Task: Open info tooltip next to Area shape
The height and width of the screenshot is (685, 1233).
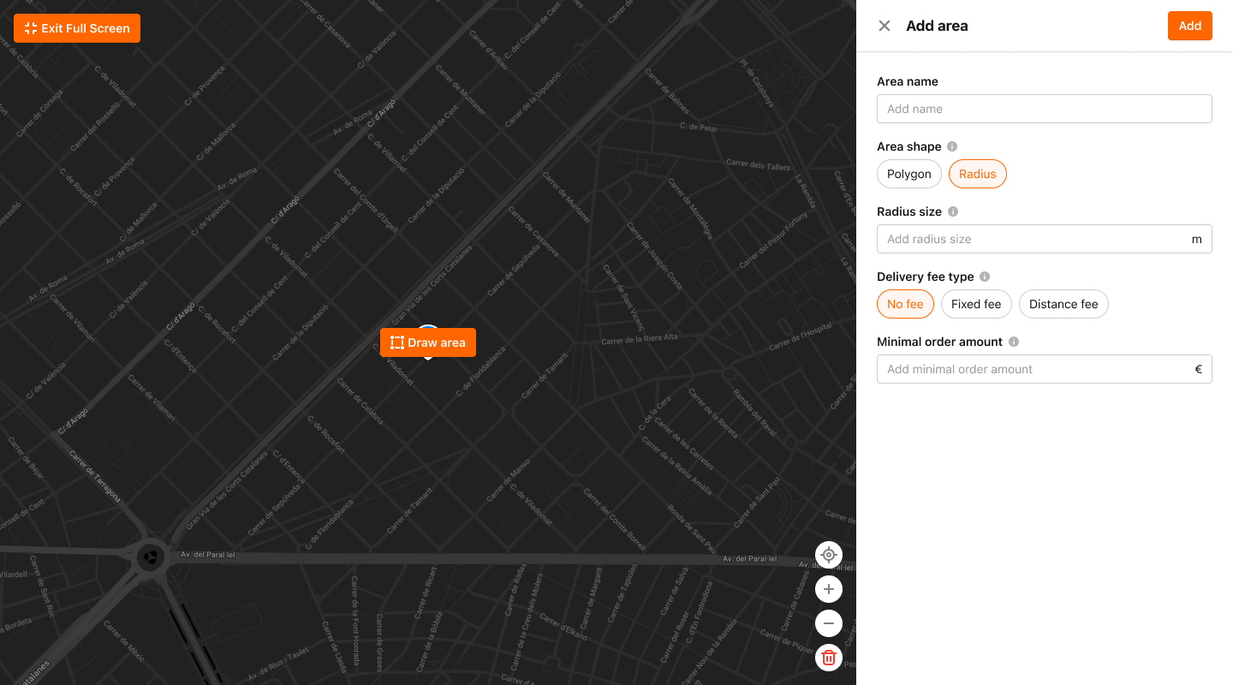Action: (x=952, y=146)
